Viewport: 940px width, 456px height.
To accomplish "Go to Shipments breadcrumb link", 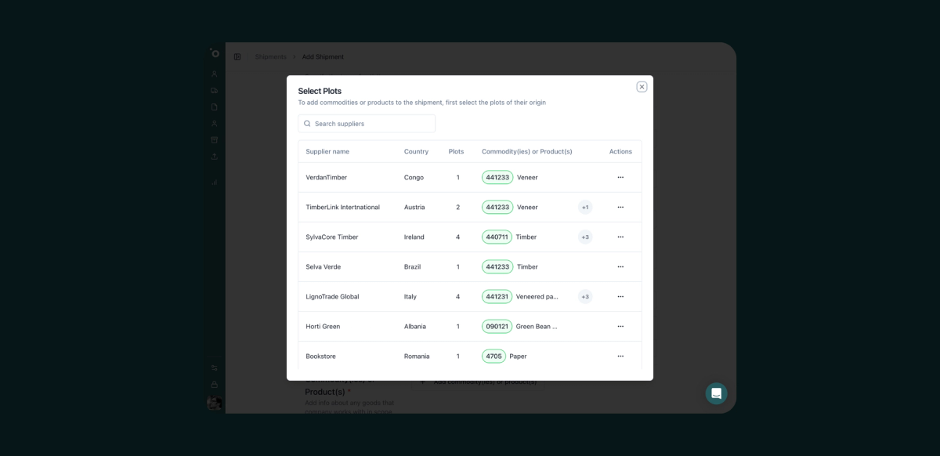I will pos(270,56).
